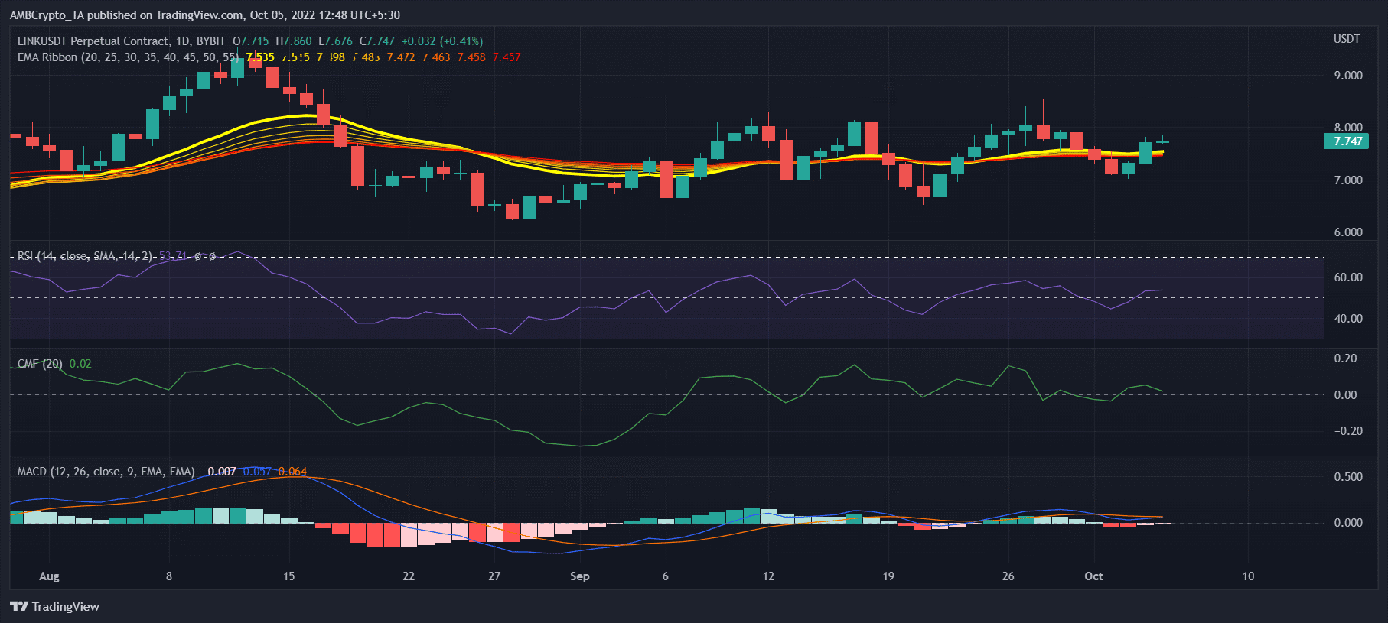1388x623 pixels.
Task: Click the CMF value 0.02 in green
Action: click(80, 364)
